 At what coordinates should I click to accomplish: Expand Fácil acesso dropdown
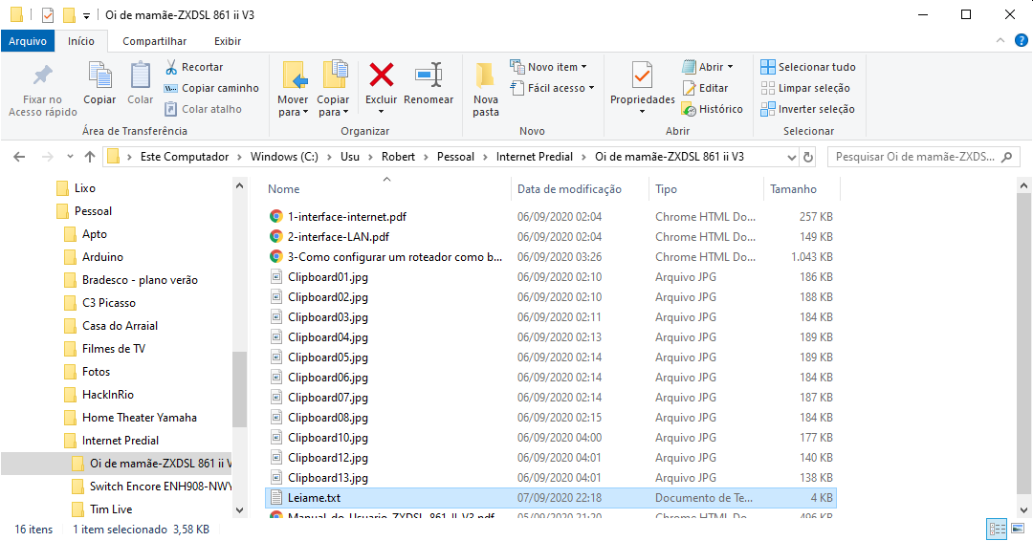pos(552,88)
